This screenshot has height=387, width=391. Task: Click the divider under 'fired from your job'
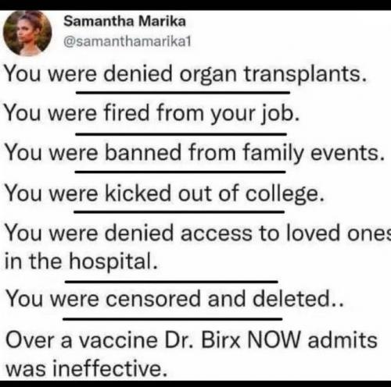(x=181, y=134)
